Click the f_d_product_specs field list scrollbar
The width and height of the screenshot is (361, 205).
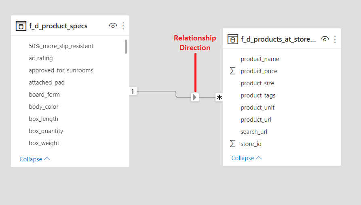[x=126, y=47]
